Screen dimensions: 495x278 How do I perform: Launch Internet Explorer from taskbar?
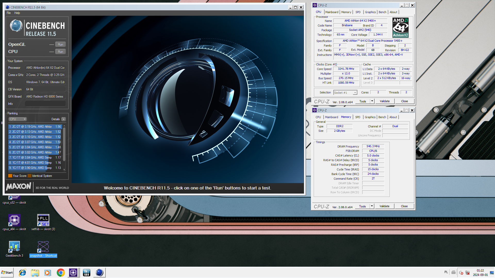(x=23, y=273)
